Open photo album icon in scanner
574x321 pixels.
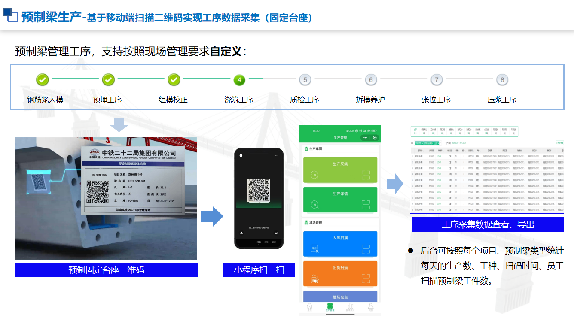tap(276, 233)
